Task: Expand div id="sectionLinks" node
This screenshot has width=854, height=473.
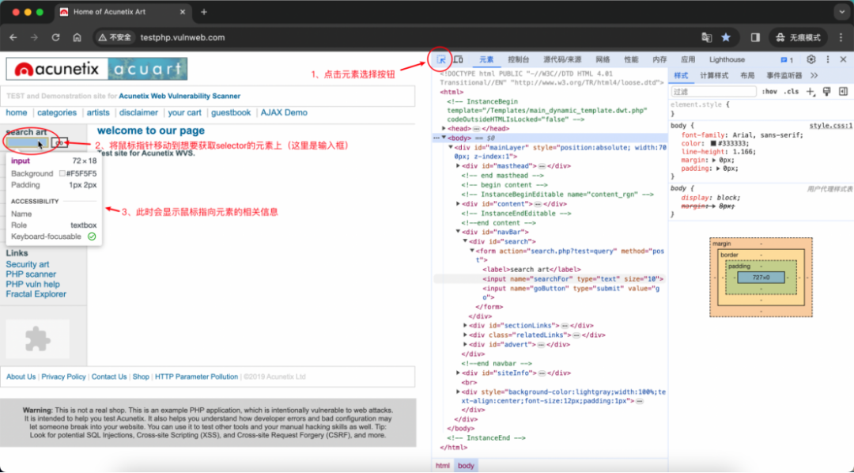Action: click(x=465, y=325)
